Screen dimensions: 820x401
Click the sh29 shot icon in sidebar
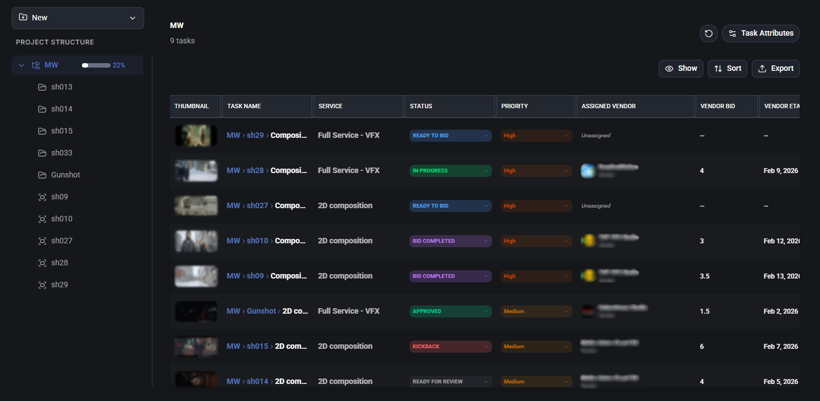click(x=42, y=285)
